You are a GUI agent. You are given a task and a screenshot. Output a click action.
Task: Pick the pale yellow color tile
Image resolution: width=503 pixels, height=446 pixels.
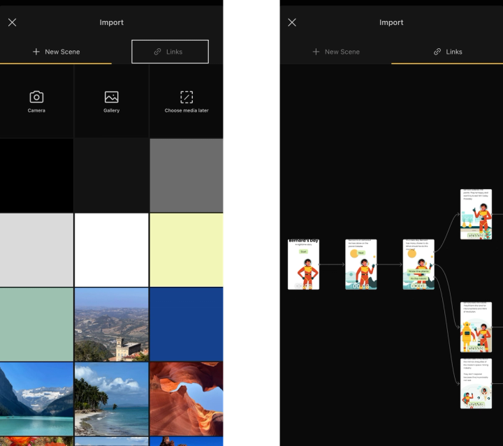pos(187,250)
